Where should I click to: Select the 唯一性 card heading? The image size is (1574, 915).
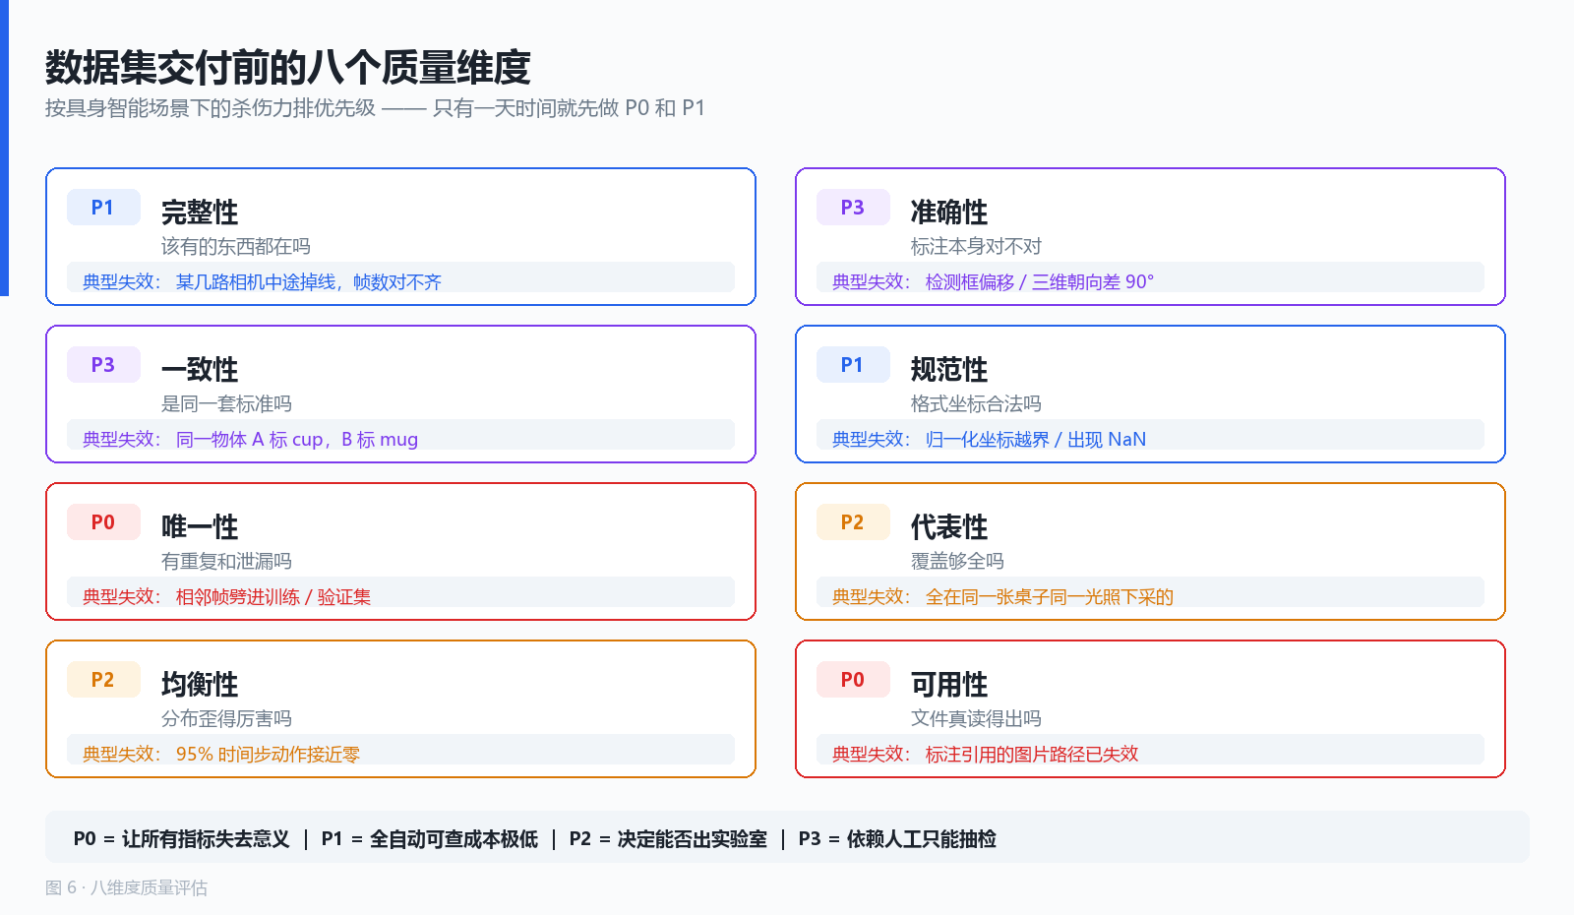pyautogui.click(x=200, y=526)
